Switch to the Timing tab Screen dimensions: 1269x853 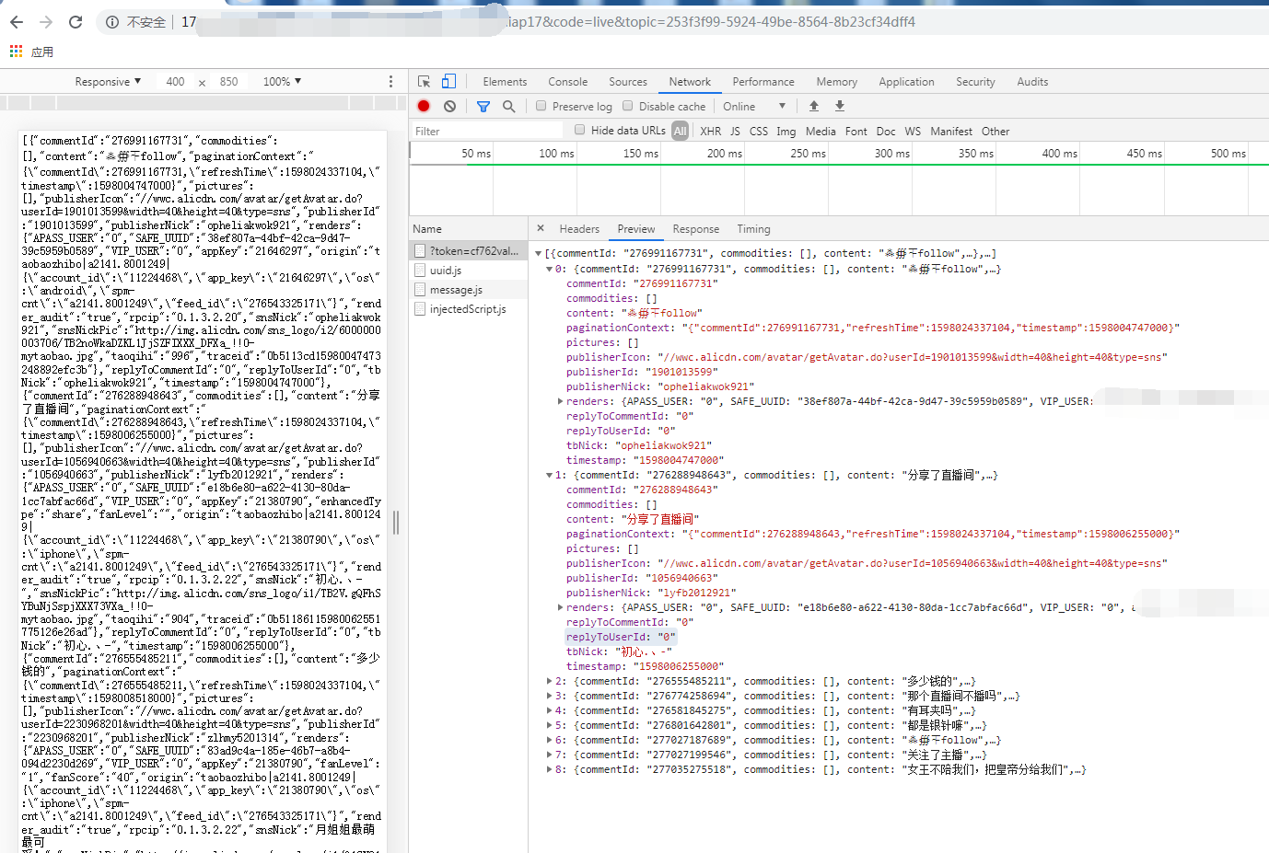[753, 229]
